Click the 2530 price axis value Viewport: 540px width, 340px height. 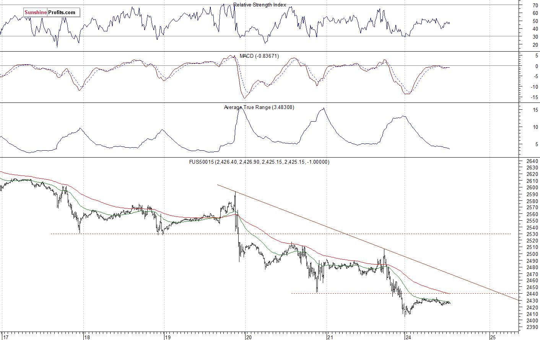pos(532,234)
